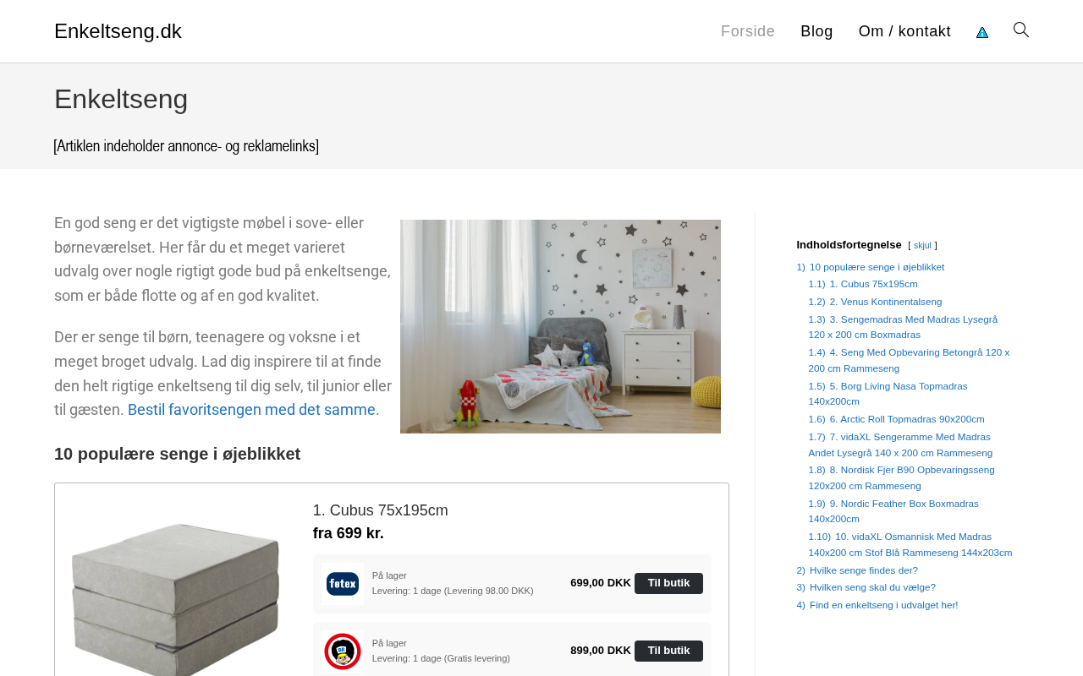Jump to 10 populære senge i øjeblikket
Image resolution: width=1083 pixels, height=676 pixels.
coord(877,267)
